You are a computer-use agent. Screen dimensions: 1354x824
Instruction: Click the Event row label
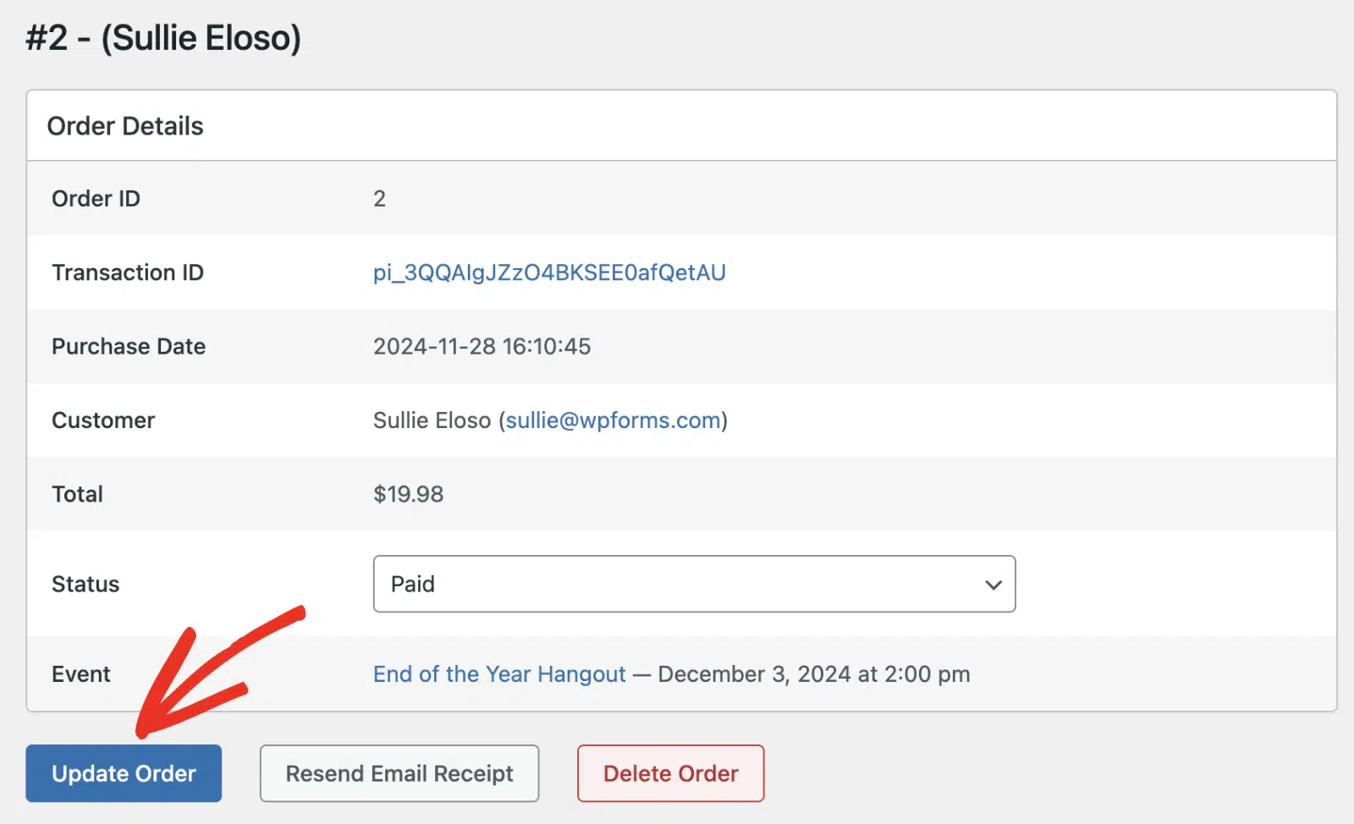point(81,674)
